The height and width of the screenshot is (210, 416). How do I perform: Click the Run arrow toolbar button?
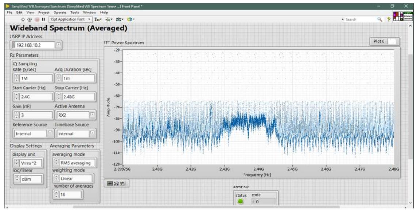tap(23, 19)
